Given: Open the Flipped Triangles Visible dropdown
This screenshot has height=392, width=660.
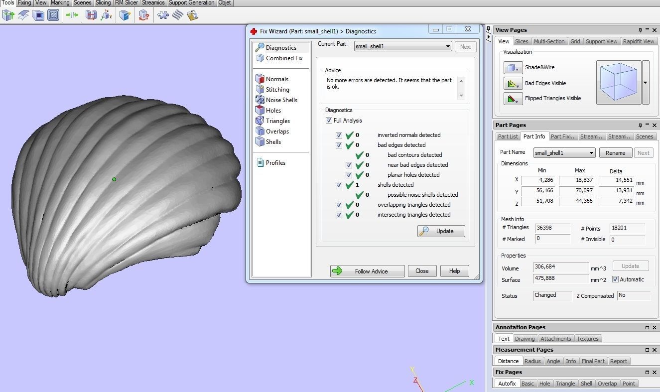Looking at the screenshot, I should pos(513,98).
